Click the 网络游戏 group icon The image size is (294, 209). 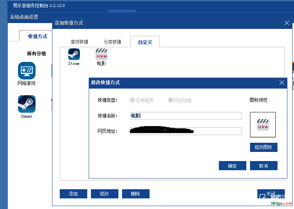click(27, 71)
